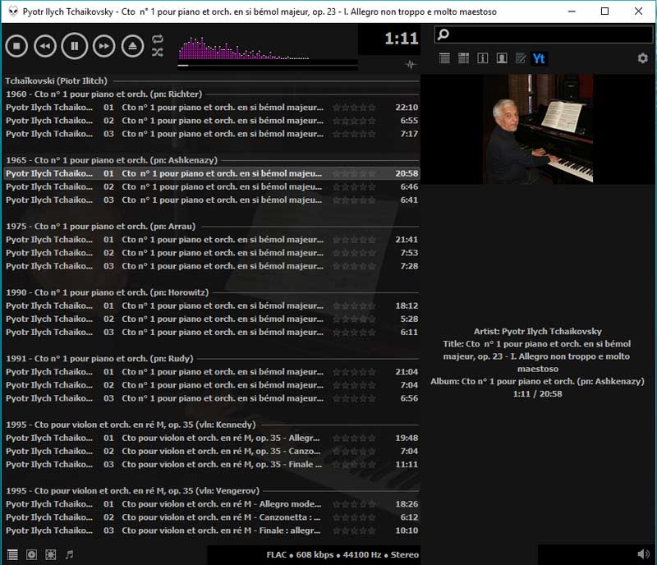Viewport: 657px width, 565px height.
Task: Toggle shuffle playback
Action: pyautogui.click(x=158, y=53)
